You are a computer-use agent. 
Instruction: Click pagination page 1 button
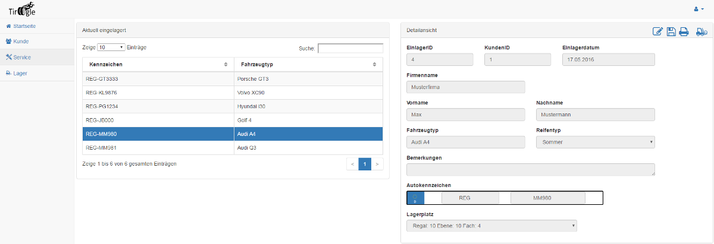coord(365,164)
